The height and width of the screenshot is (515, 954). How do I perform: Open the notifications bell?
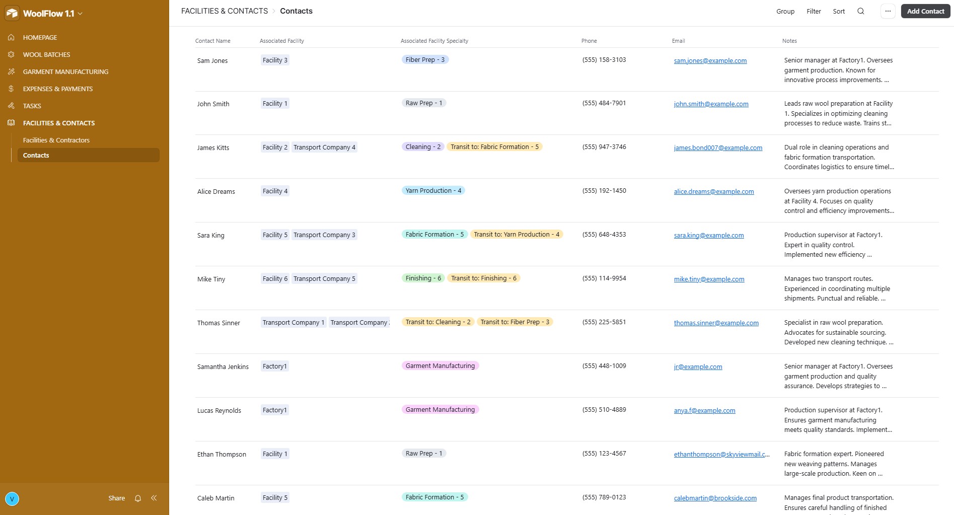click(x=138, y=498)
